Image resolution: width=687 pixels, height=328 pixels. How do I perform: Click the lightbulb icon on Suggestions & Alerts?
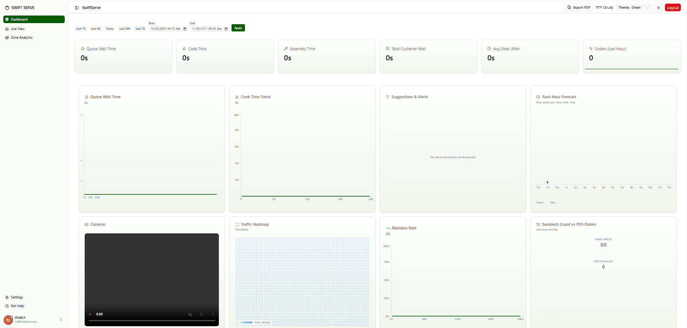[387, 96]
